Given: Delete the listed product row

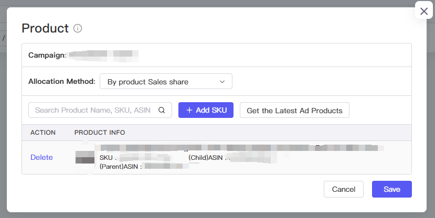Looking at the screenshot, I should click(41, 157).
